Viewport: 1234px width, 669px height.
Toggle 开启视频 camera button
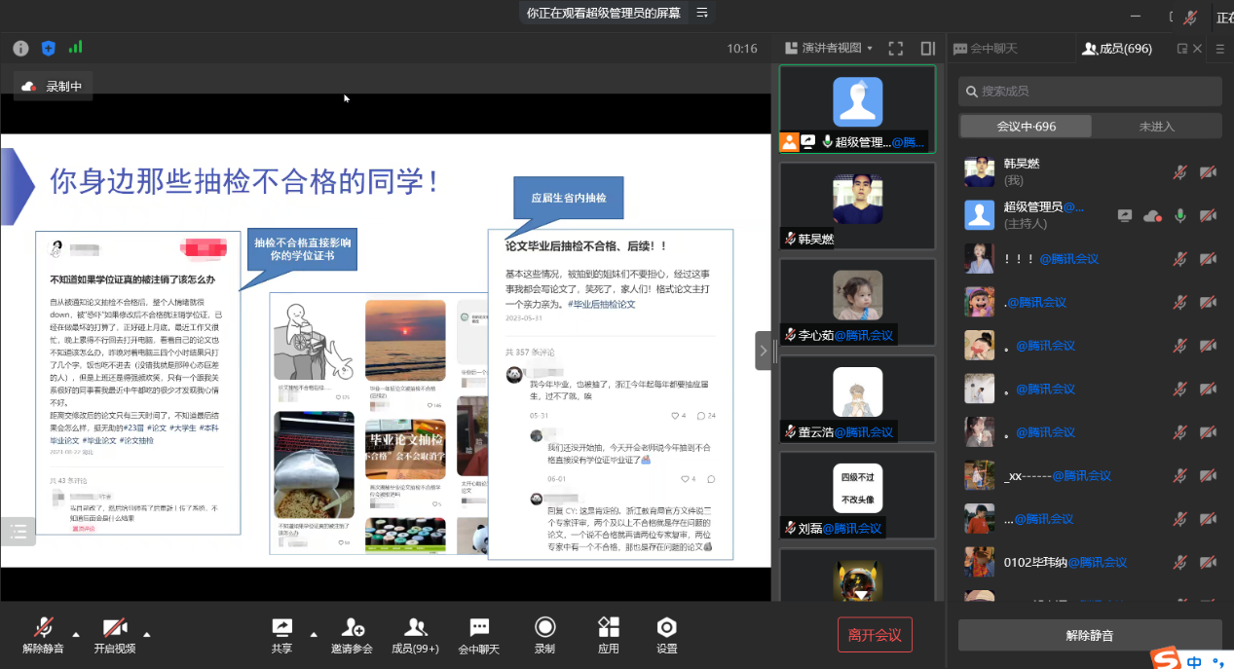(x=114, y=634)
